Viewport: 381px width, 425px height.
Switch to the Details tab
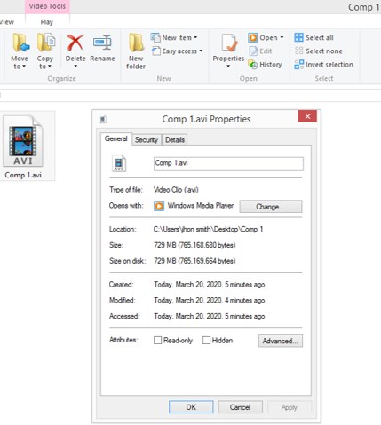pyautogui.click(x=175, y=139)
